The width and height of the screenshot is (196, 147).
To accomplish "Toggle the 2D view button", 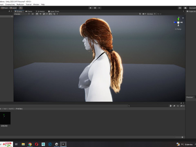I will (x=33, y=14).
